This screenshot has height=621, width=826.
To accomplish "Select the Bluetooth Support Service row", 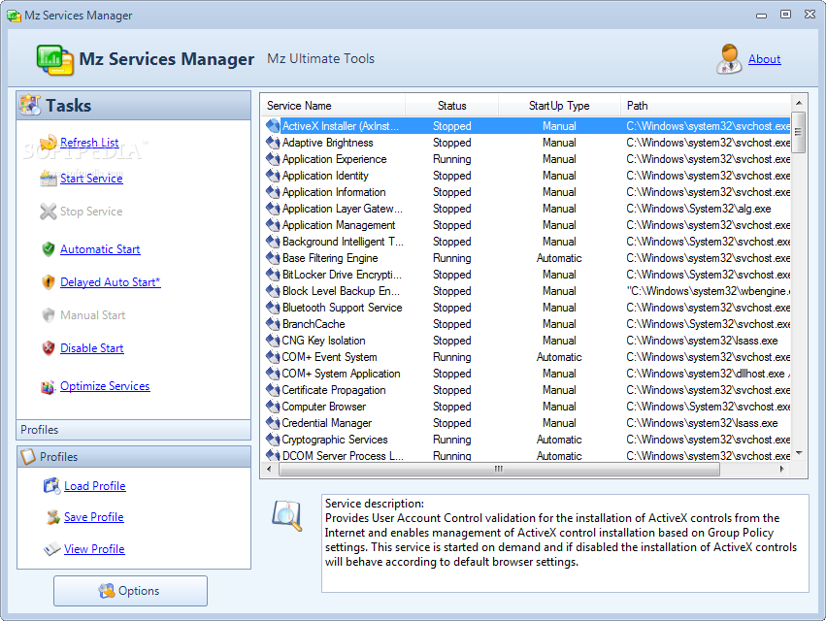I will click(x=527, y=307).
